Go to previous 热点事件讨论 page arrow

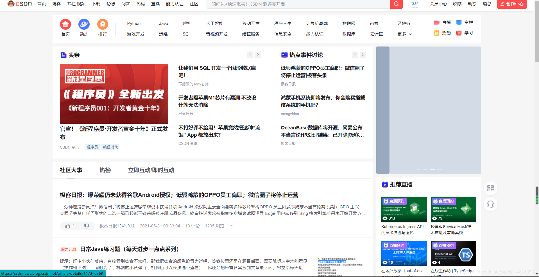click(x=355, y=55)
